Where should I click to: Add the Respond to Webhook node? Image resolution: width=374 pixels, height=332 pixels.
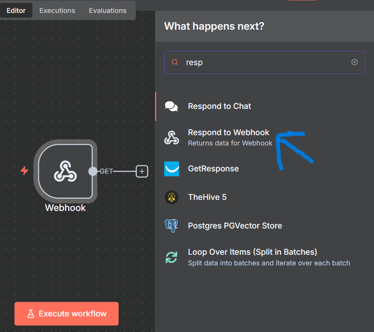point(265,137)
